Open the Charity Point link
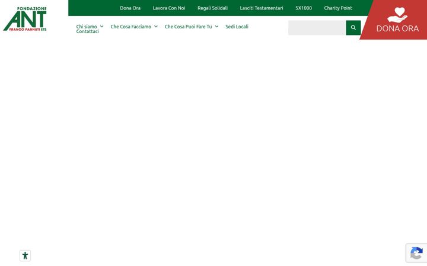Screen dimensions: 427x266 point(338,8)
